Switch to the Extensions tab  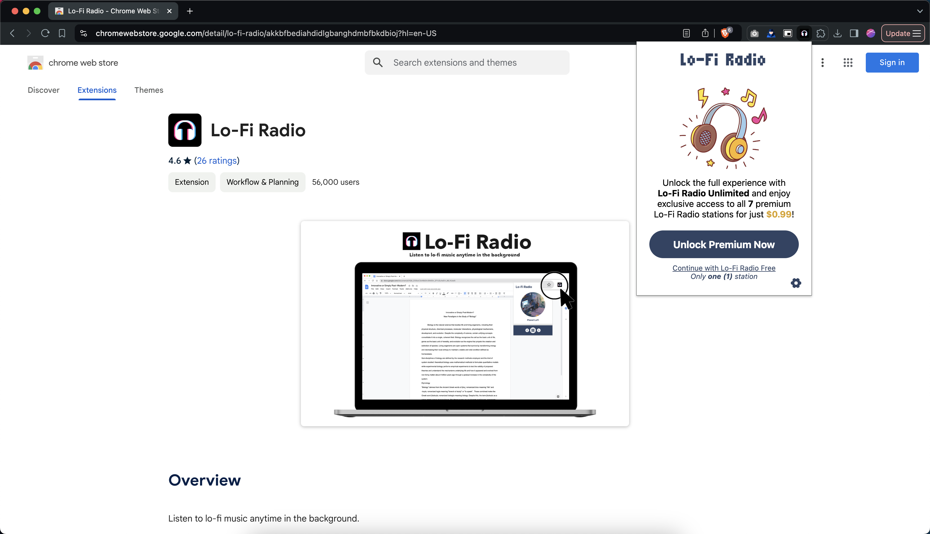point(97,90)
